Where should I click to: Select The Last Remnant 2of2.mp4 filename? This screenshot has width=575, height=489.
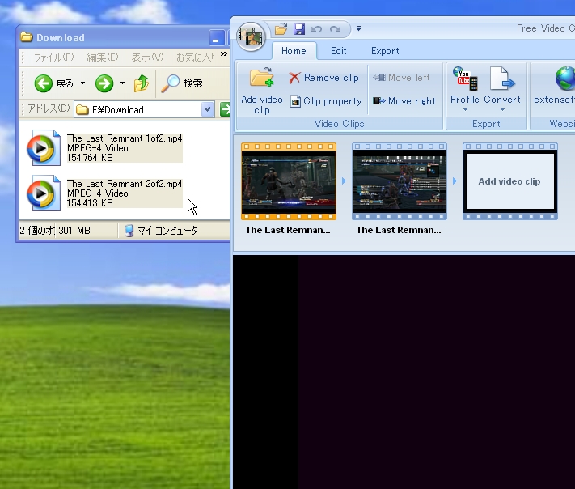[125, 184]
